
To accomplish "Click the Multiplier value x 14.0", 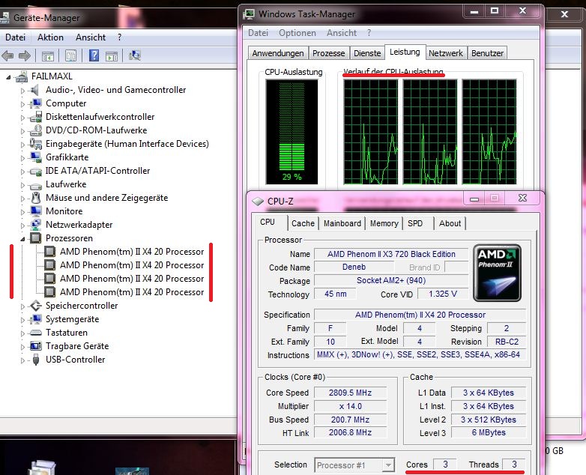I will tap(350, 406).
